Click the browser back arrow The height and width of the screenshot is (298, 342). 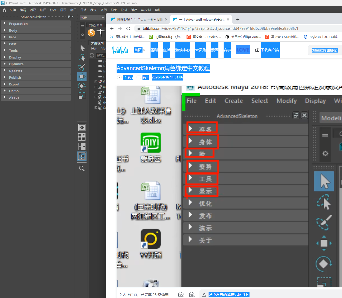coord(112,28)
